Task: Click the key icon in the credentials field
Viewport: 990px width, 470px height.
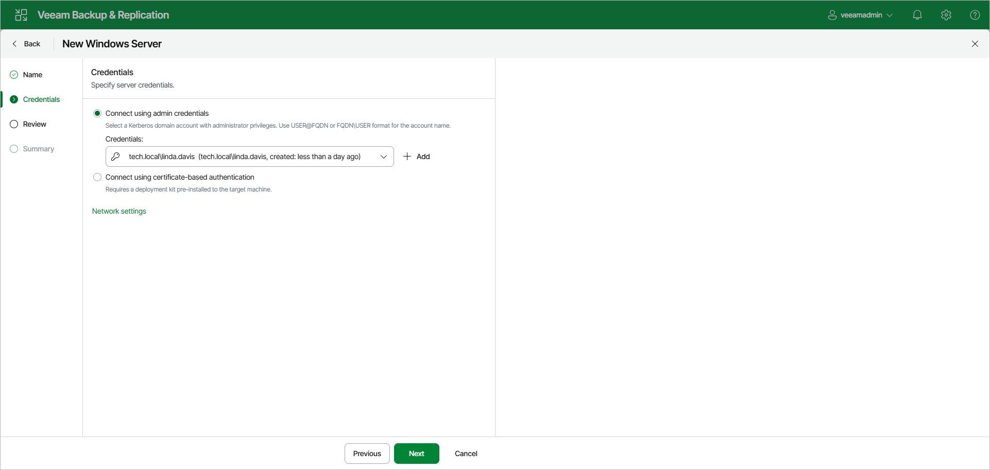Action: tap(116, 156)
